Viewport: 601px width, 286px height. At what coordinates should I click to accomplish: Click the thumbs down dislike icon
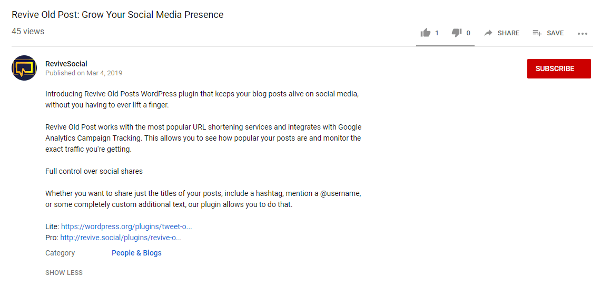457,33
